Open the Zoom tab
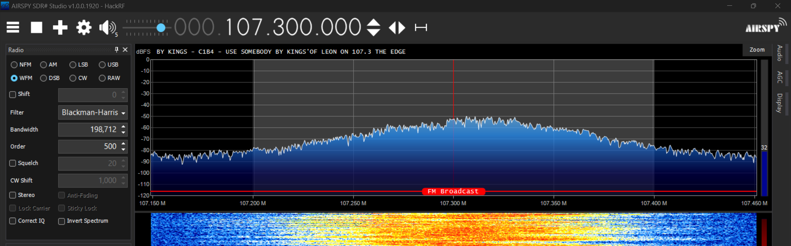The width and height of the screenshot is (791, 246). point(757,49)
